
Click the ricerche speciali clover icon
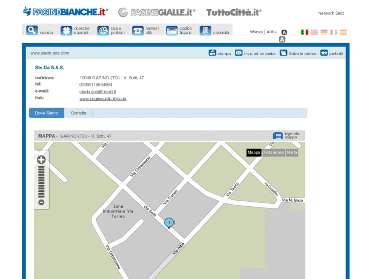[x=66, y=31]
